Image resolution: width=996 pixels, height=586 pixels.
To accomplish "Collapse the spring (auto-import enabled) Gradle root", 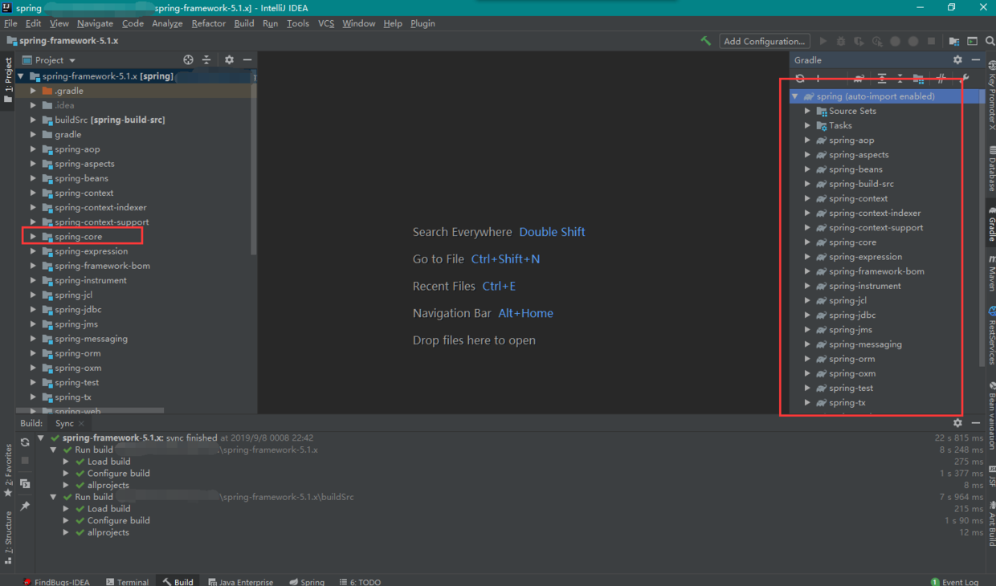I will coord(795,96).
